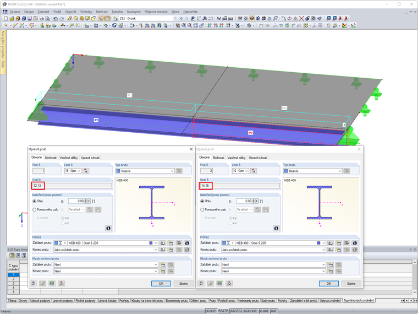Screen dimensions: 418x314
Task: Open 16 - Gen line dropdown
Action: pos(246,171)
